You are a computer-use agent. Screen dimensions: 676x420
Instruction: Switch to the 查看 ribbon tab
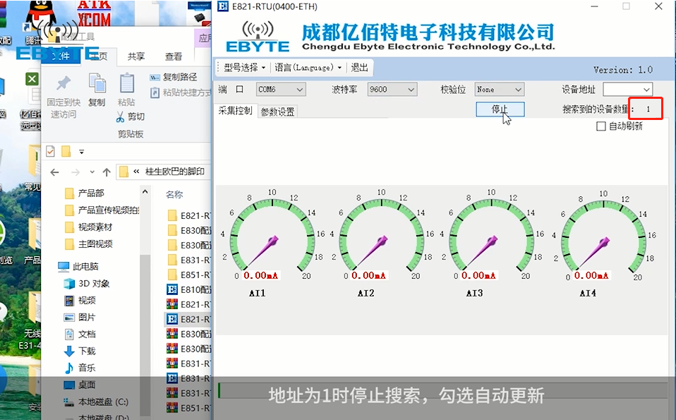coord(173,56)
